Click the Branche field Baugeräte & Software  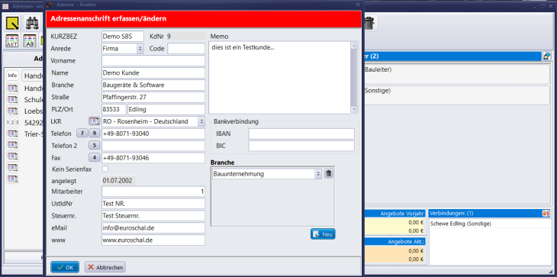coord(153,85)
